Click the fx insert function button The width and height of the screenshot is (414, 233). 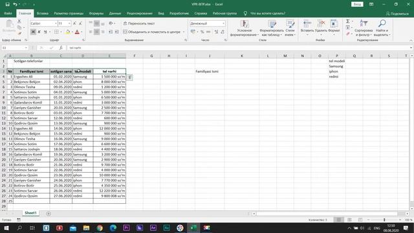tap(61, 48)
